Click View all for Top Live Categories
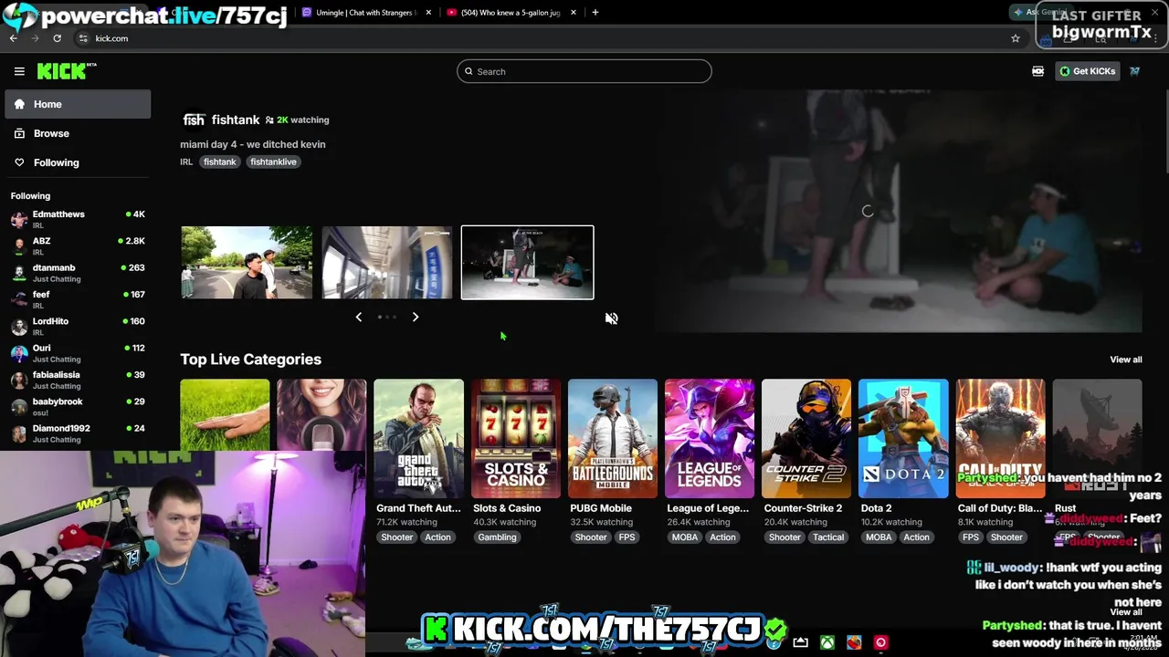This screenshot has height=657, width=1169. click(1125, 360)
